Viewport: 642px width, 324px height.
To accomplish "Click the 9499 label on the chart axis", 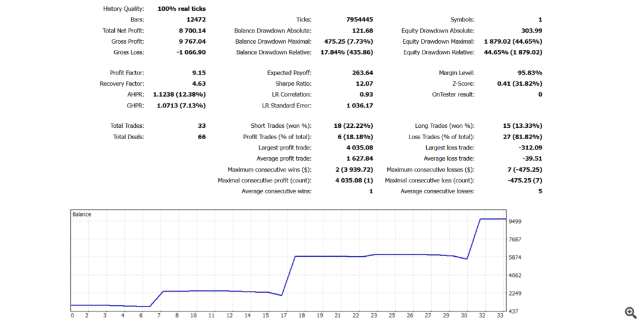I will pos(516,221).
